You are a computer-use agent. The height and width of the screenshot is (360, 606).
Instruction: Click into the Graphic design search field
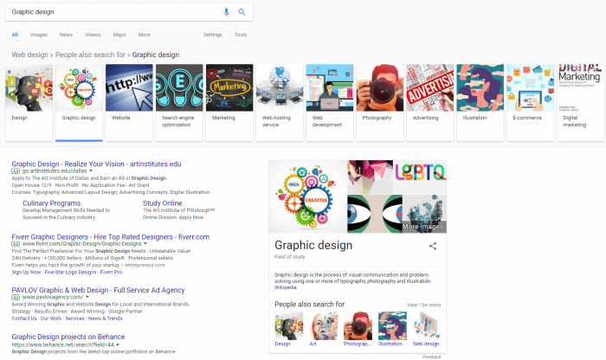pos(113,12)
